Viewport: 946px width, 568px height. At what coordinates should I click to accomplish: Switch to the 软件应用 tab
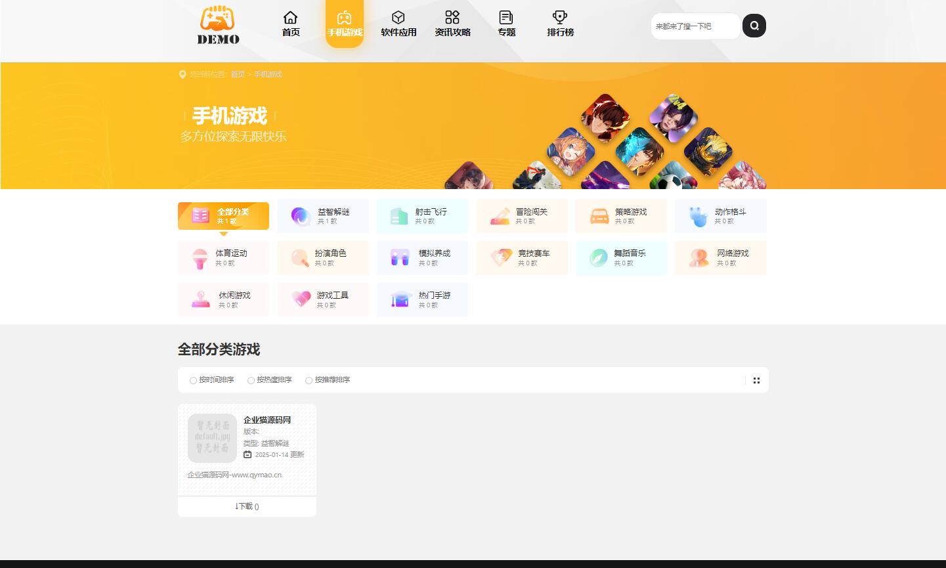398,24
